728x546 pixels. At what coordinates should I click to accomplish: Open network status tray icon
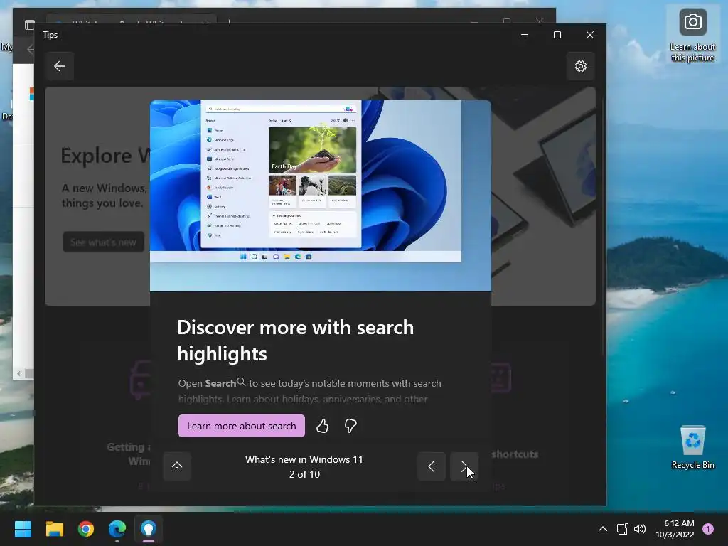(x=622, y=529)
